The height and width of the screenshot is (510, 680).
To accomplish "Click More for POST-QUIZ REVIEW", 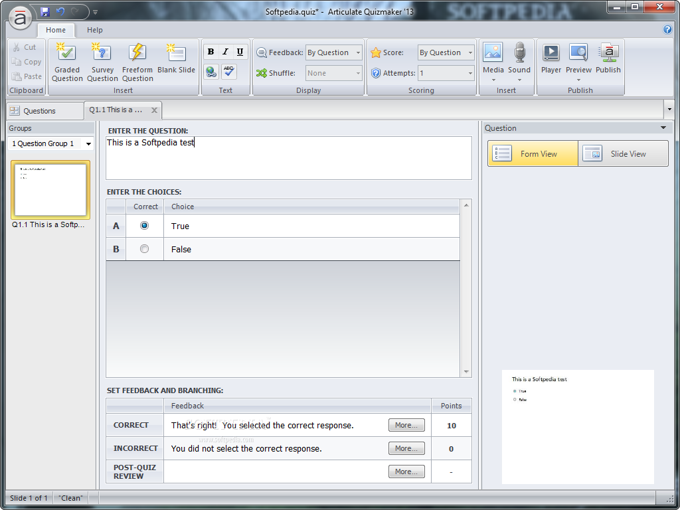I will point(406,471).
